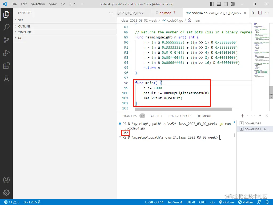This screenshot has height=205, width=273.
Task: Place cursor on line 95 return n
Action: click(x=151, y=68)
